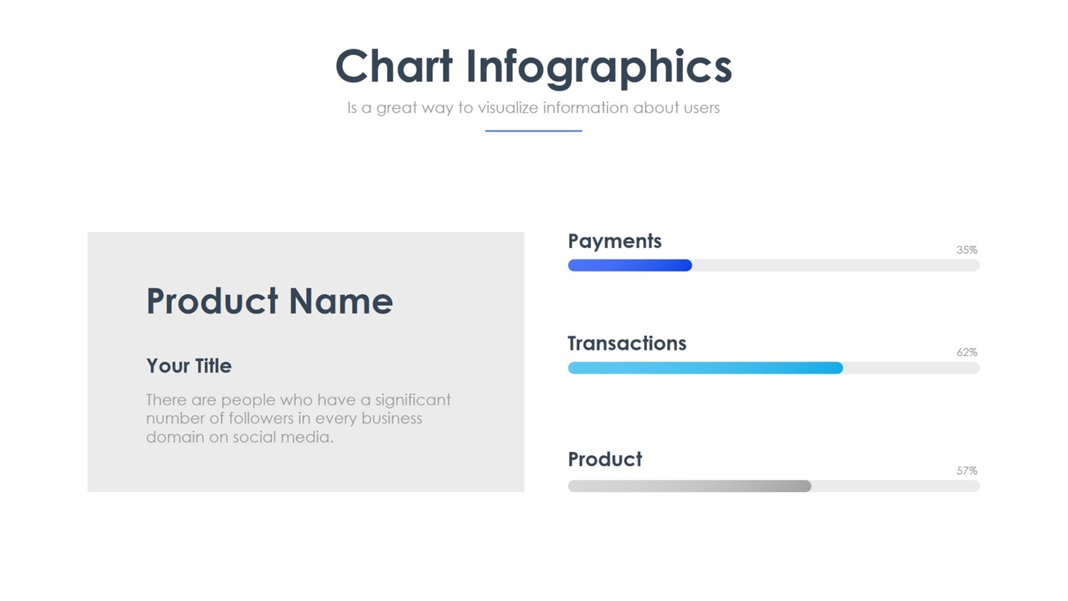
Task: Click the blue Payments progress bar fill
Action: tap(630, 265)
